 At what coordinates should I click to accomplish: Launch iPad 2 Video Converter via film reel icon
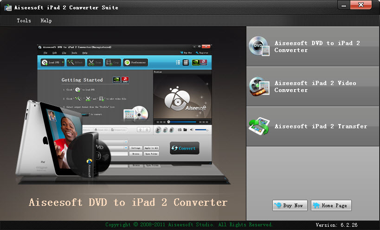tap(259, 86)
